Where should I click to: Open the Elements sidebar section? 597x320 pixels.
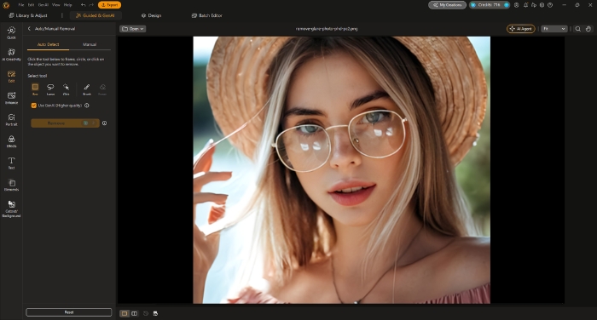11,185
